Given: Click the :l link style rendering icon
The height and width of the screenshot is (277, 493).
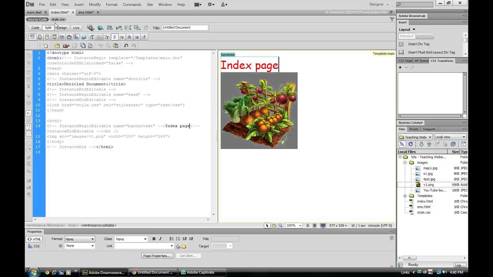Looking at the screenshot, I should (x=114, y=37).
